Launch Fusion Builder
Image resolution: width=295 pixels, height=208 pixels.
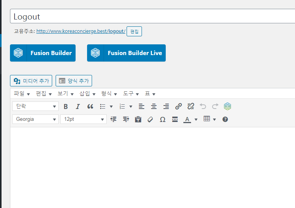tap(43, 53)
